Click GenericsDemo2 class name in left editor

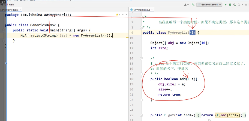(43, 25)
